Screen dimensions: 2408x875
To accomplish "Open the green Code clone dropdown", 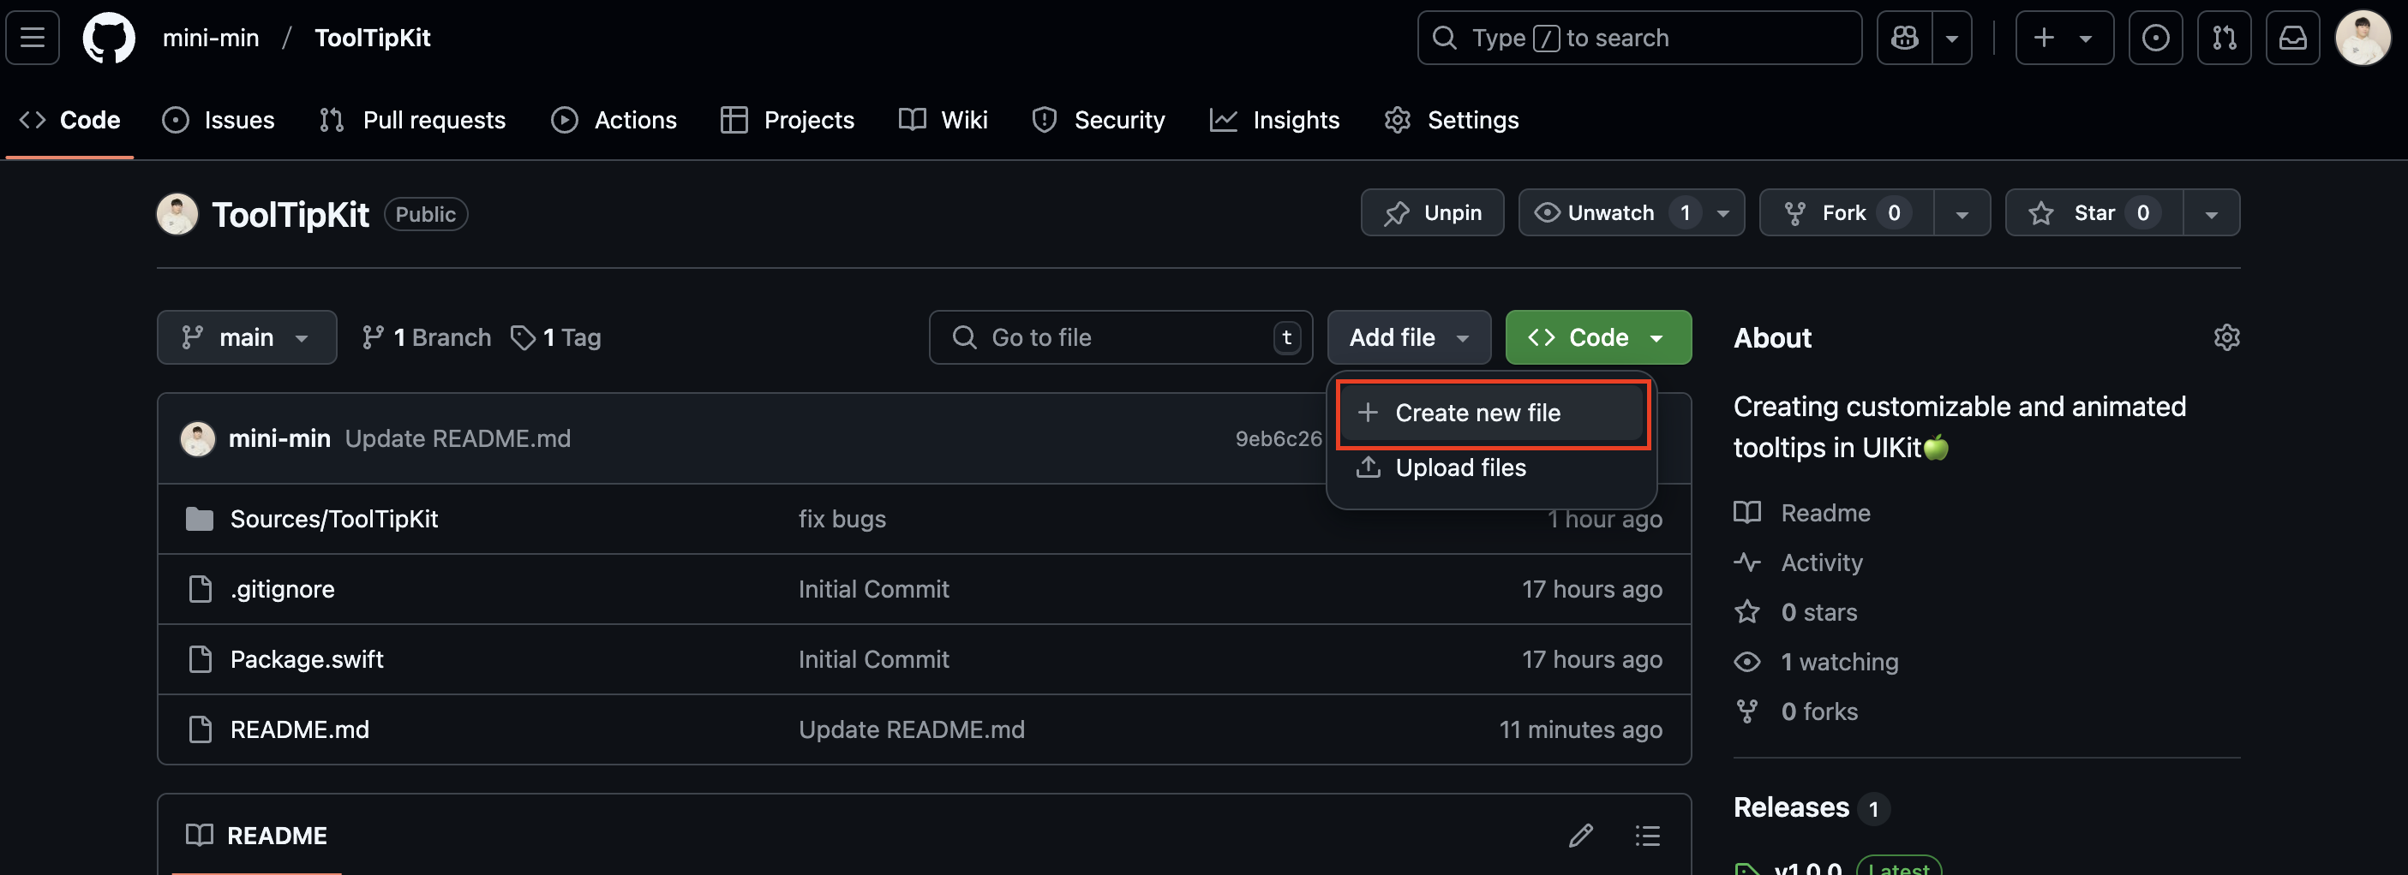I will 1598,337.
